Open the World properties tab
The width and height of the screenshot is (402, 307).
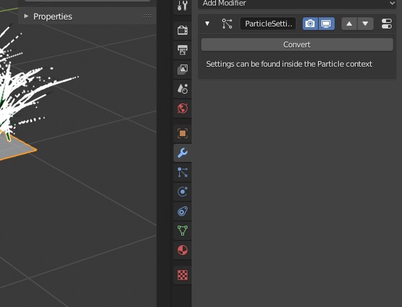(x=183, y=108)
